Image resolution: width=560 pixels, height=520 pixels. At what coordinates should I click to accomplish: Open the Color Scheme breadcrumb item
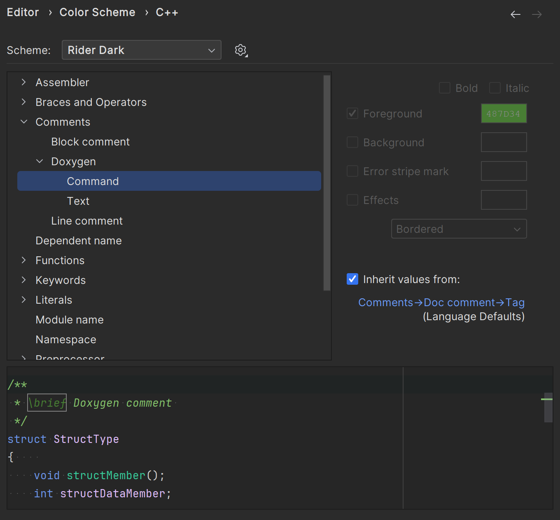tap(97, 12)
